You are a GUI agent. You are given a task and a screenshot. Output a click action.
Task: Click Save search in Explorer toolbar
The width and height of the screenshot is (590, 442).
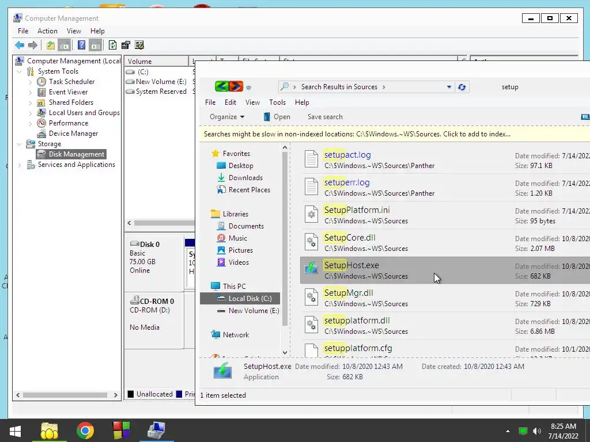325,117
